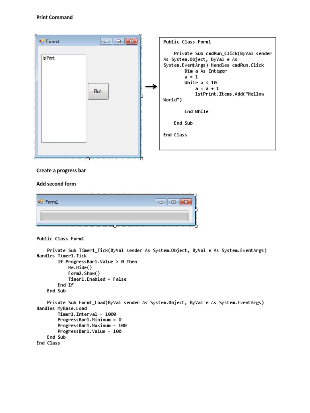Click the 'a = a + 1' code line
Screen dimensions: 310x413
207,88
